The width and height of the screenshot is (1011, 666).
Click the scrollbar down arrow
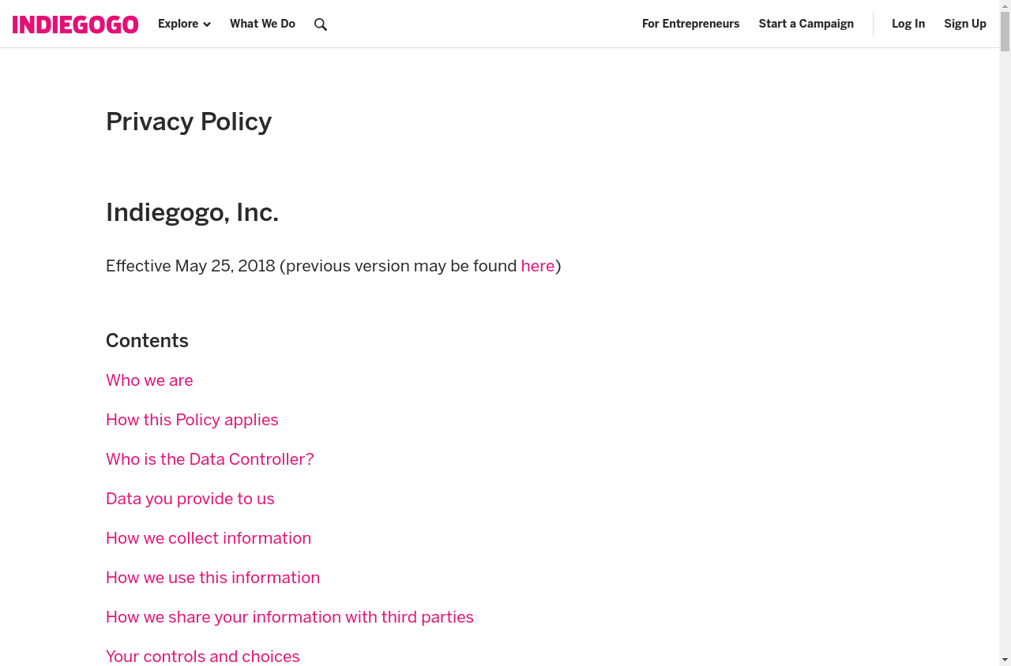coord(1005,660)
